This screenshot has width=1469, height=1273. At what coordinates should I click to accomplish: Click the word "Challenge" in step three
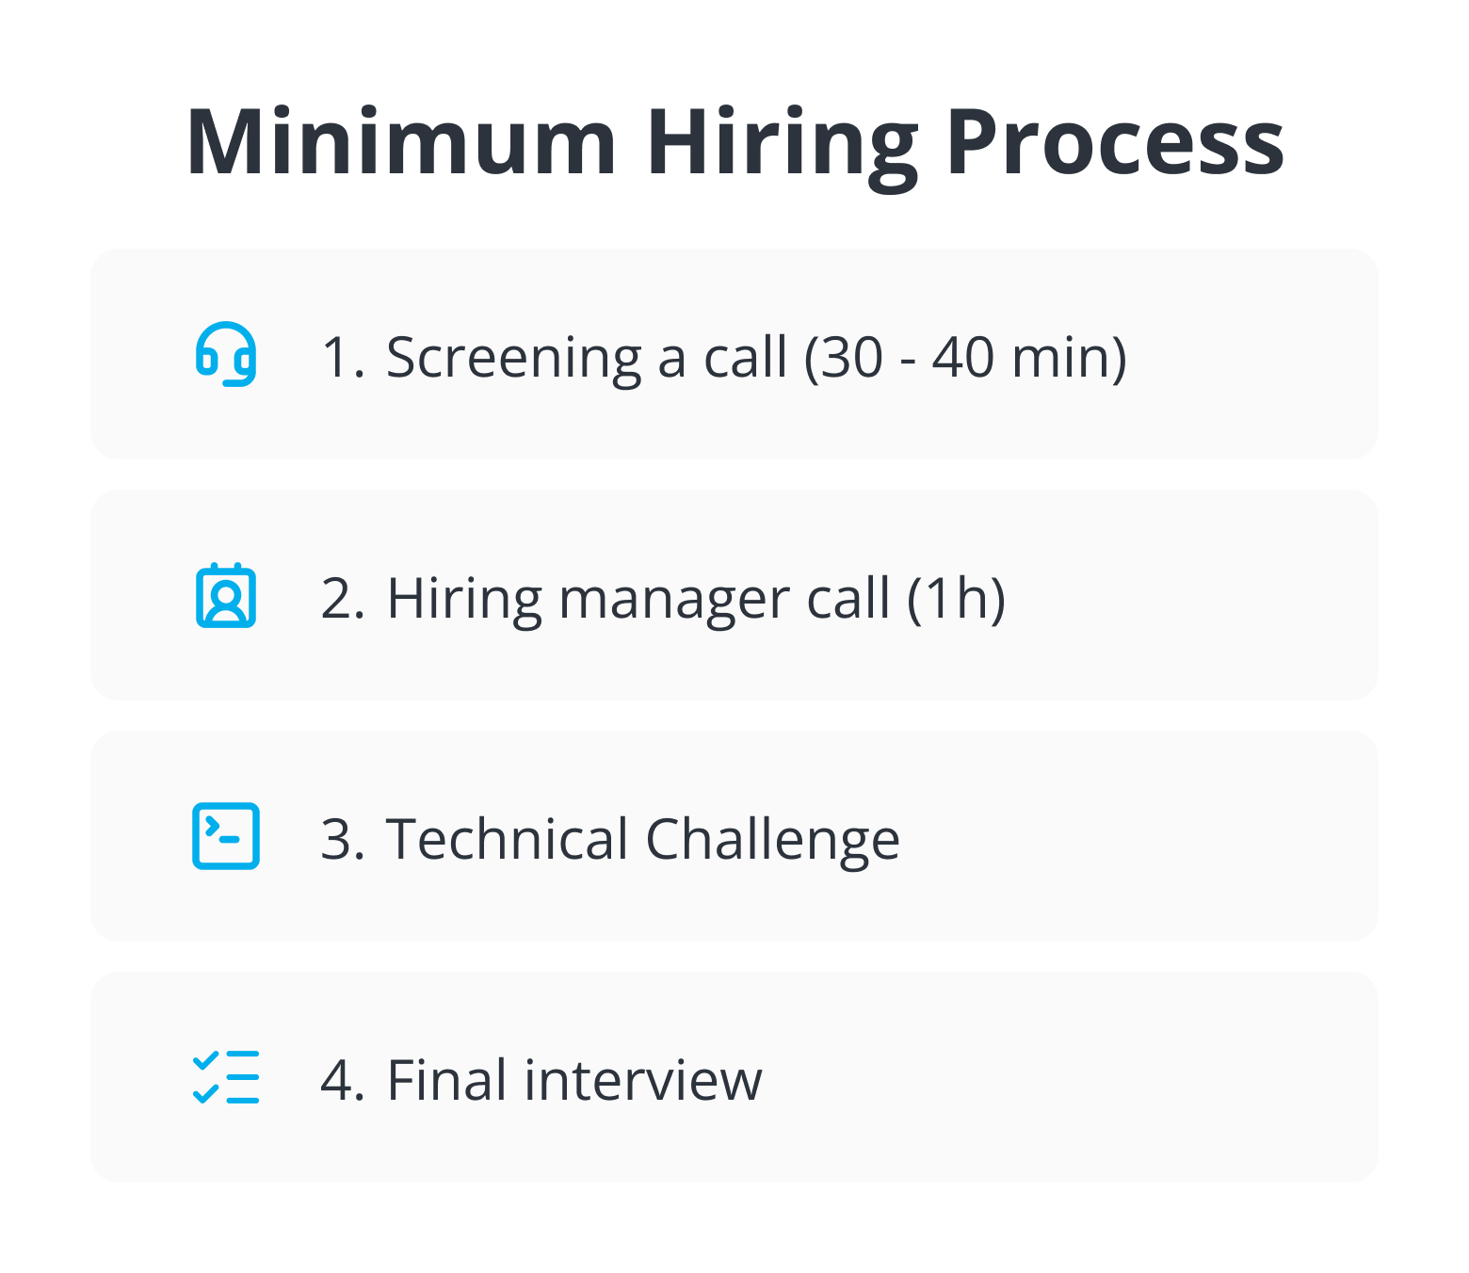point(772,839)
